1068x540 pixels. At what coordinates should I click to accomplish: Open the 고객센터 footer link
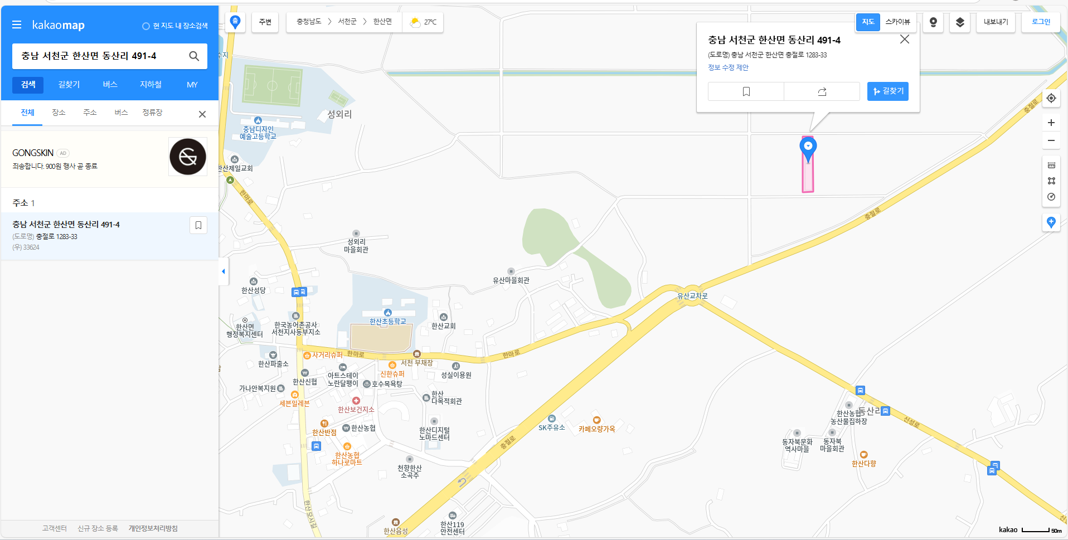tap(54, 529)
